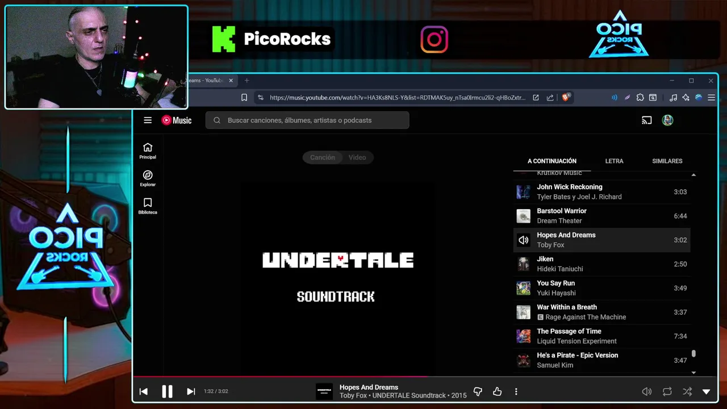Open Liquid Tension Experiment artist link
This screenshot has width=727, height=409.
[x=576, y=341]
